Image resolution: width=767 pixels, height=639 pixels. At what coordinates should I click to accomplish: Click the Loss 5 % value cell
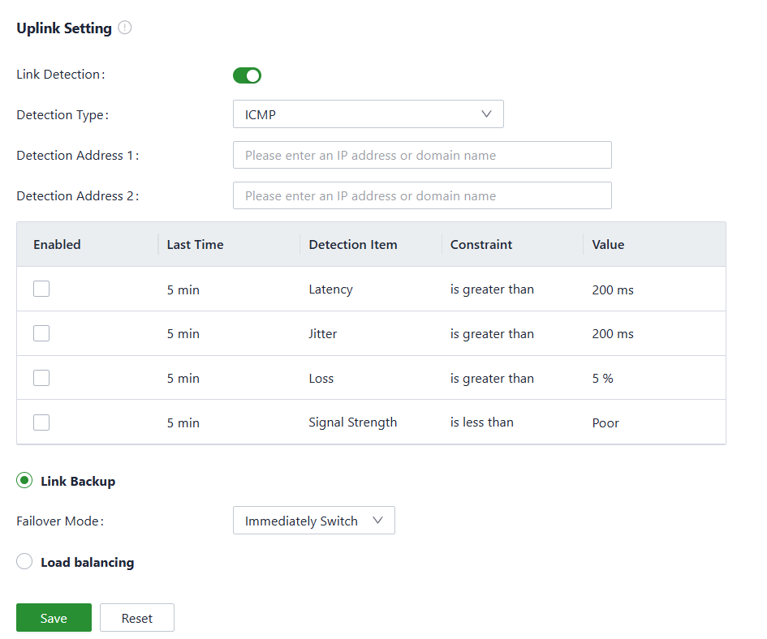pyautogui.click(x=602, y=379)
